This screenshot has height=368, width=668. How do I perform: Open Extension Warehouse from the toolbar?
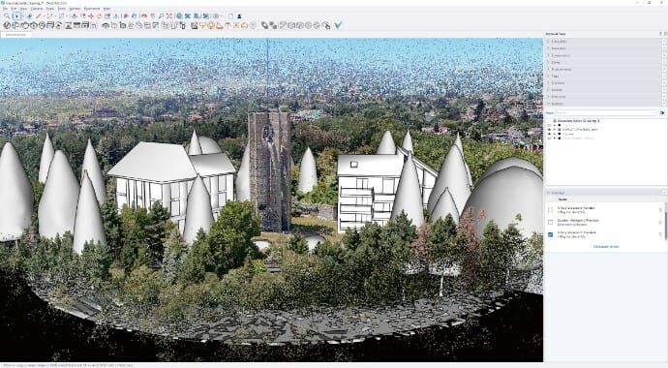tap(188, 16)
